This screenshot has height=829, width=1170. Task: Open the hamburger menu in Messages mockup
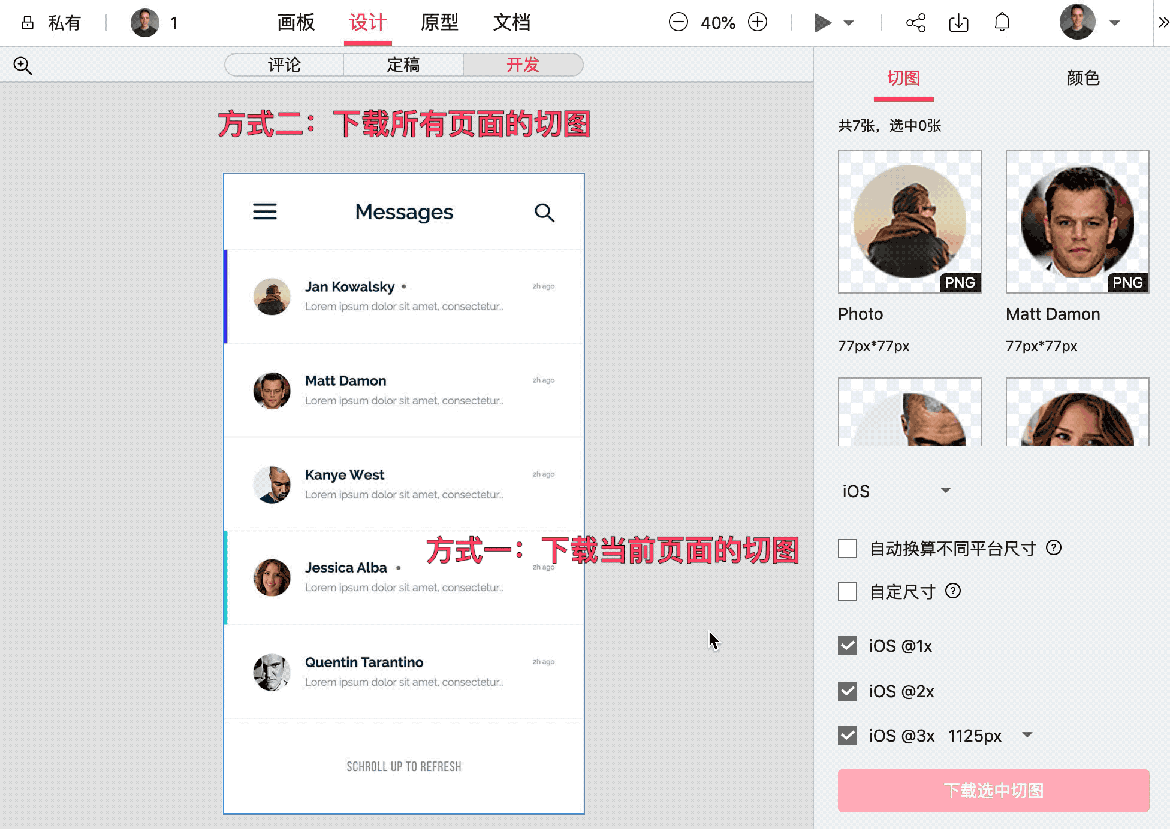264,211
